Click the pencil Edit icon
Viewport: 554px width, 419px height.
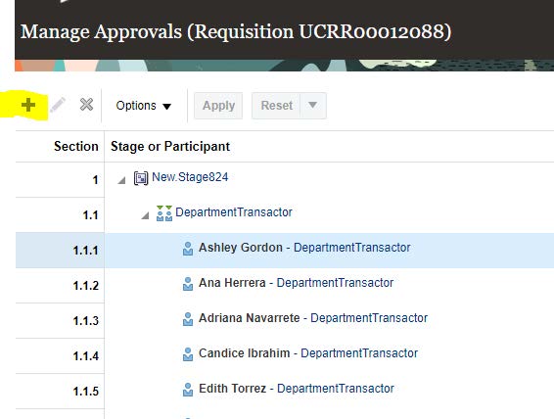(58, 105)
